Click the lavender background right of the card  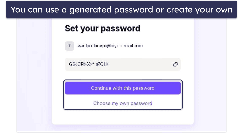210,76
